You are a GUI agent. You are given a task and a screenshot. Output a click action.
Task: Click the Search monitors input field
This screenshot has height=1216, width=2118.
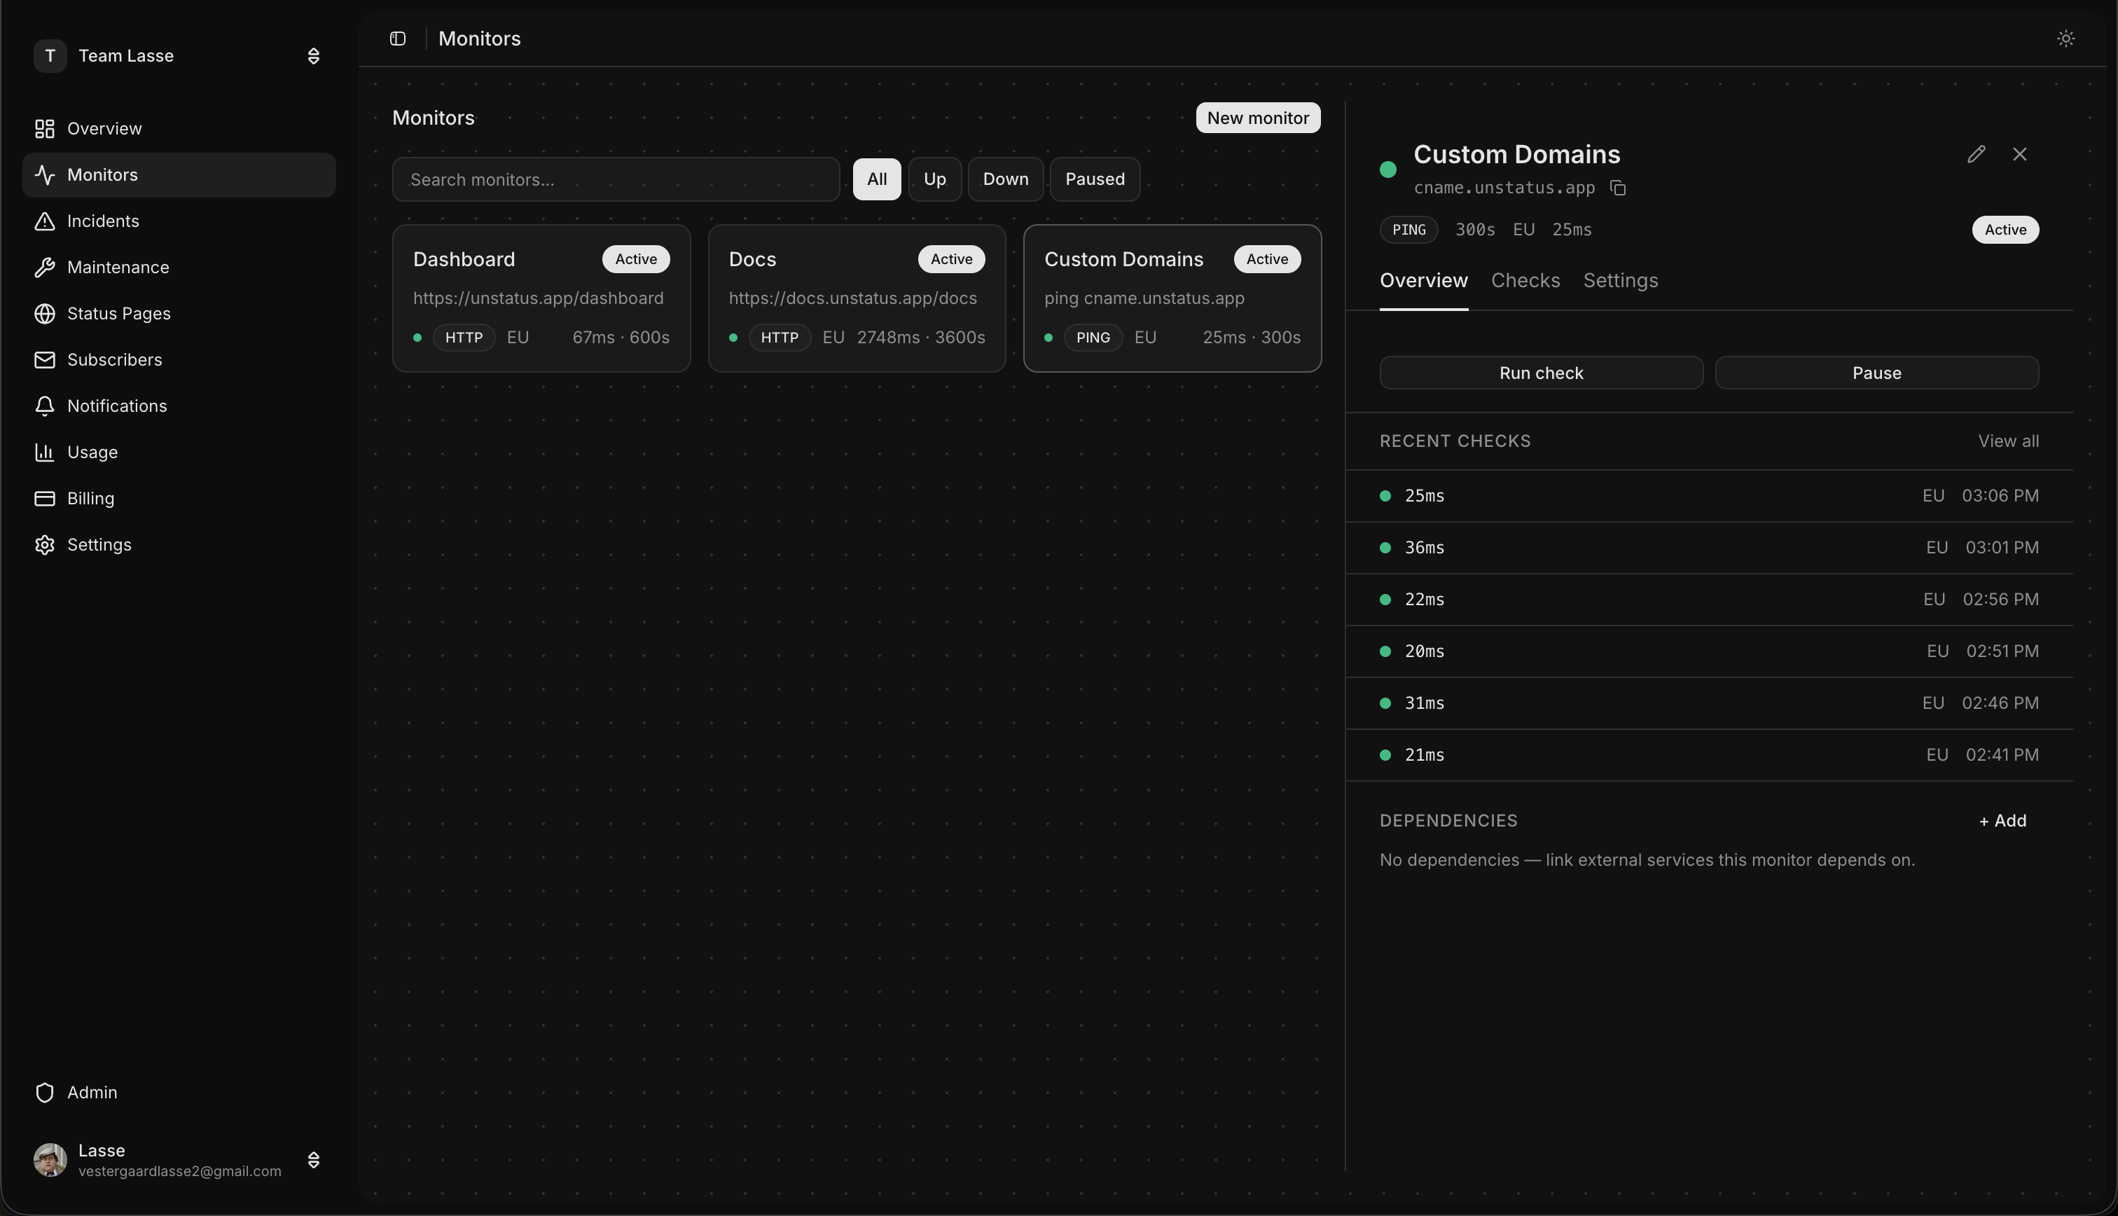pos(615,179)
